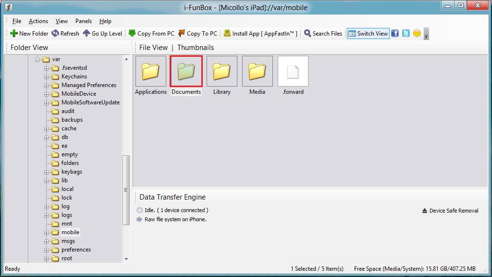This screenshot has width=492, height=277.
Task: Expand the Managed Preferences node
Action: coord(47,86)
